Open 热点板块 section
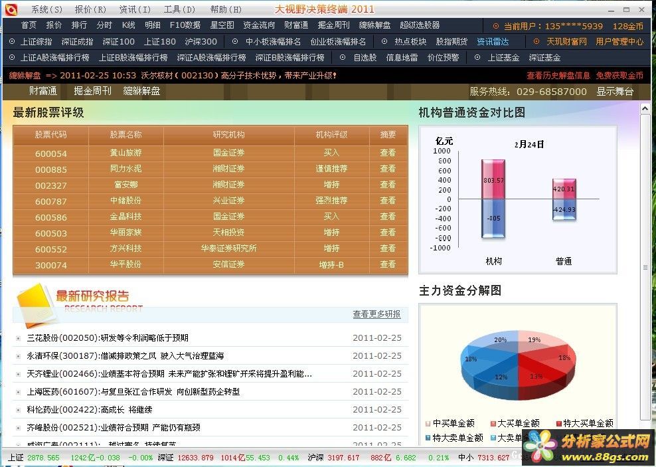Image resolution: width=656 pixels, height=467 pixels. (410, 41)
